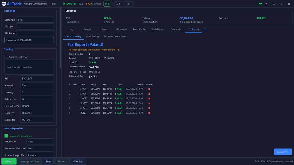The width and height of the screenshot is (294, 165).
Task: Click the Taker fee field
Action: point(37,113)
